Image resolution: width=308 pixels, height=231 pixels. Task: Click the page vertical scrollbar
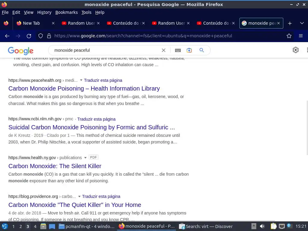tap(307, 128)
